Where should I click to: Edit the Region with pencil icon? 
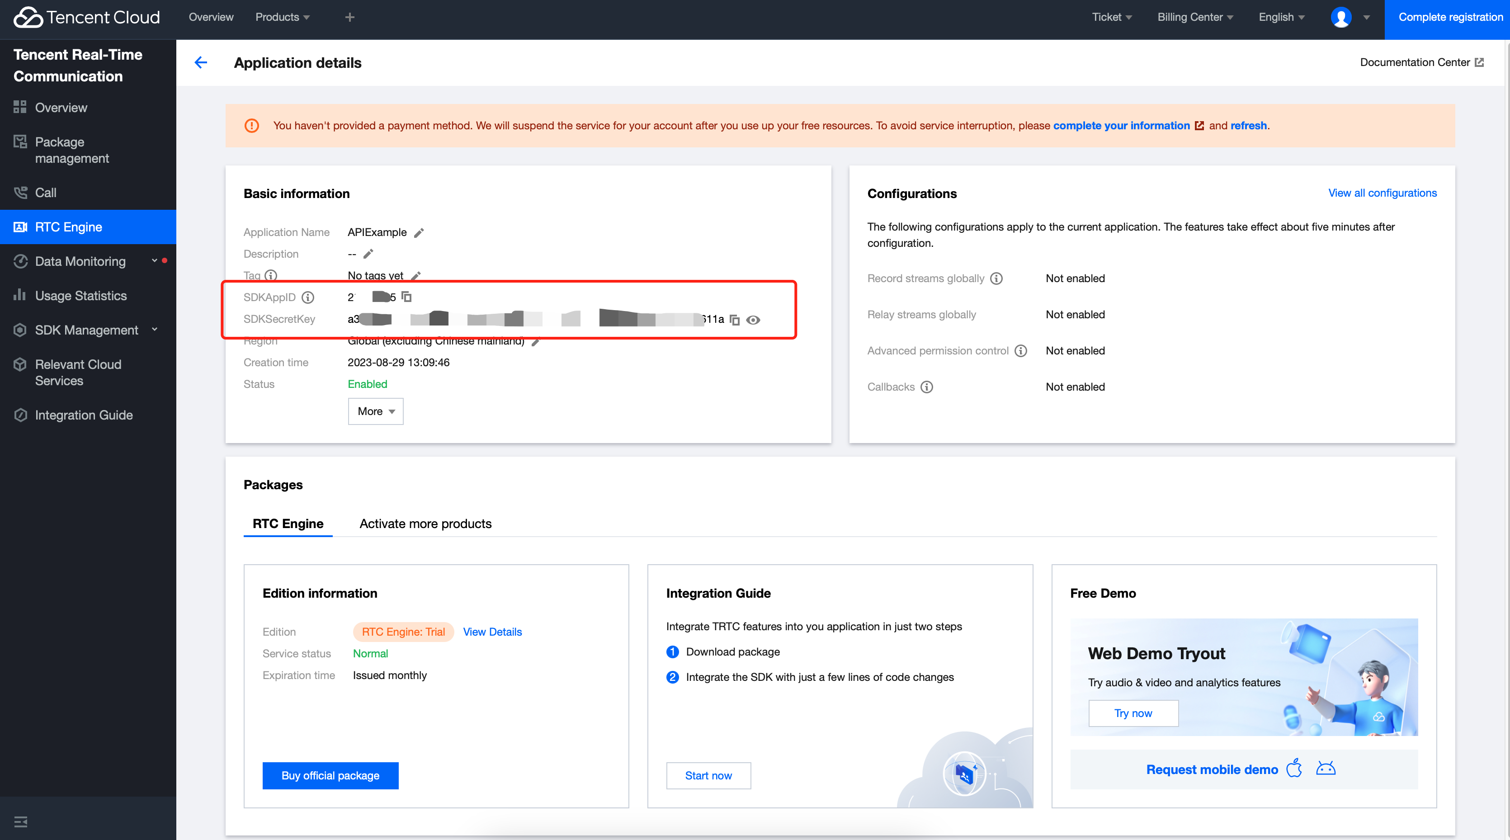[535, 341]
